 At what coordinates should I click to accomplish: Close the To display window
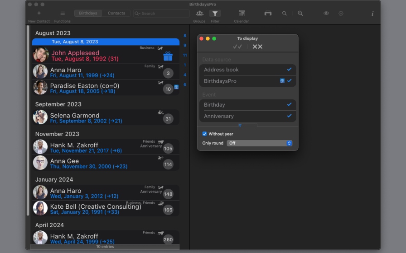(202, 38)
